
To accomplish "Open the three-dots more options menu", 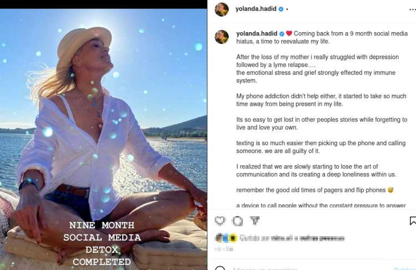I will pyautogui.click(x=287, y=9).
